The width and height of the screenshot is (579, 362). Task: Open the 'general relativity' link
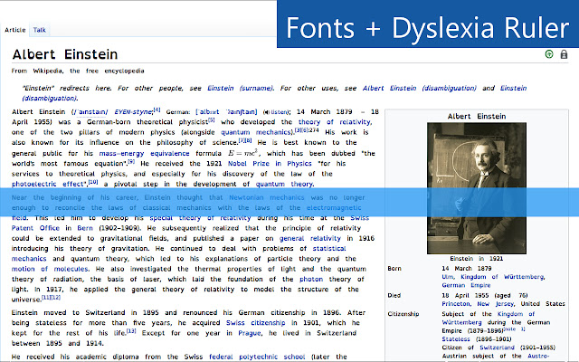(311, 239)
